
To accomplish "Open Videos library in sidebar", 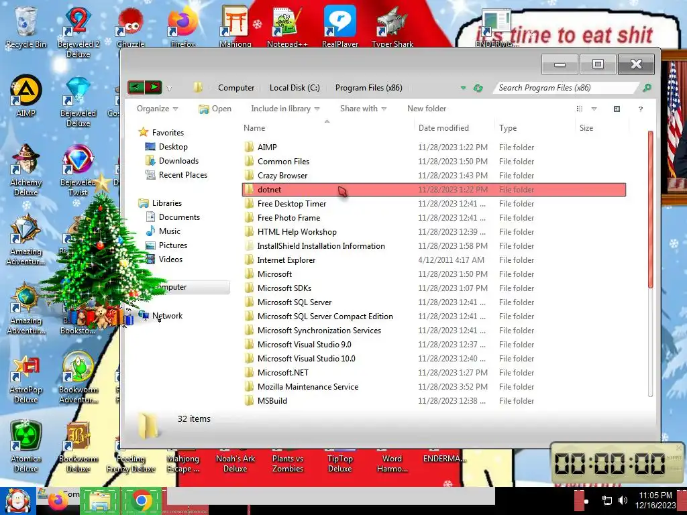I will [x=170, y=260].
